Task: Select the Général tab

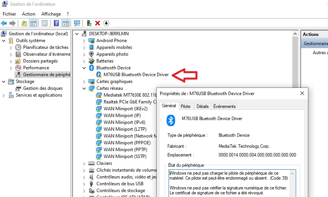Action: 169,106
